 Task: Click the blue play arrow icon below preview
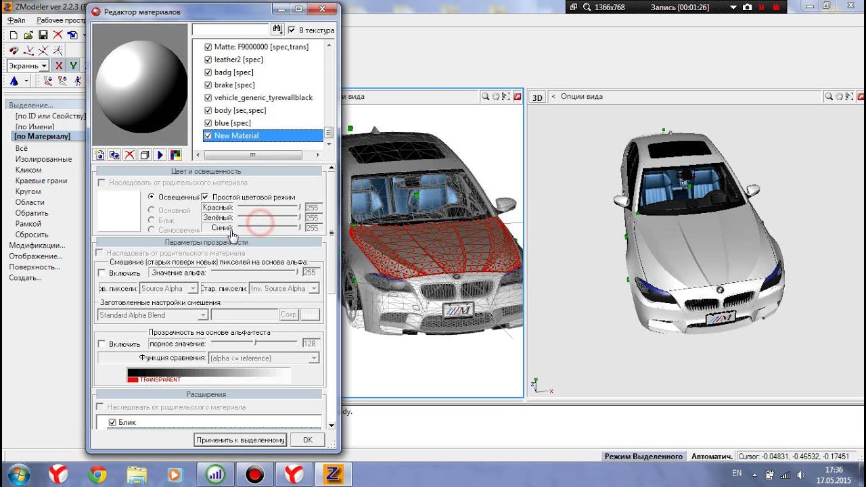coord(160,155)
